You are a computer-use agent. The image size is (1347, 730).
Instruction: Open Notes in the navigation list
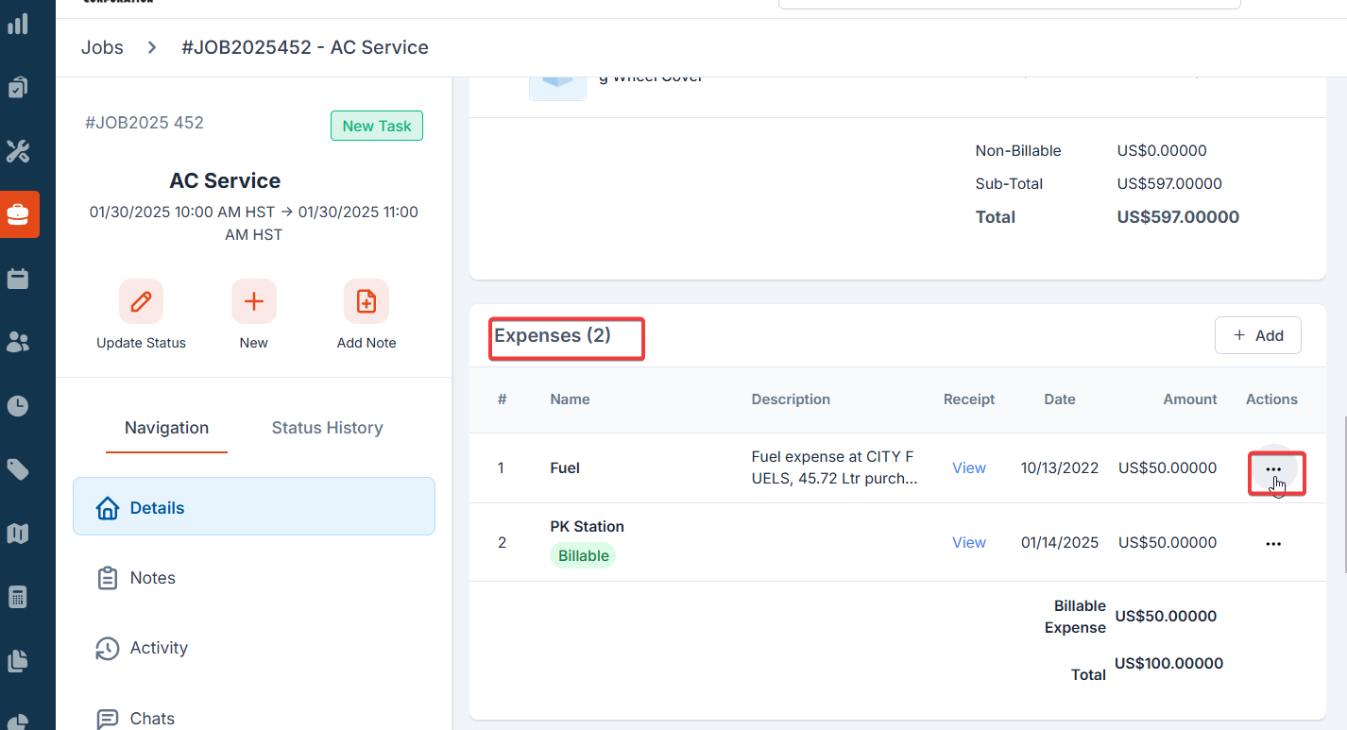pyautogui.click(x=153, y=578)
